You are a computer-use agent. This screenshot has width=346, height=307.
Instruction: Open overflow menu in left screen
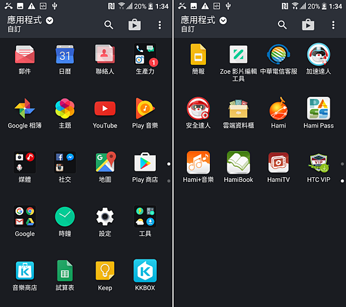[x=160, y=25]
